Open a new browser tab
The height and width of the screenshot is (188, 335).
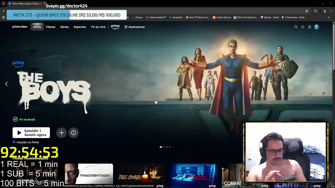(51, 4)
